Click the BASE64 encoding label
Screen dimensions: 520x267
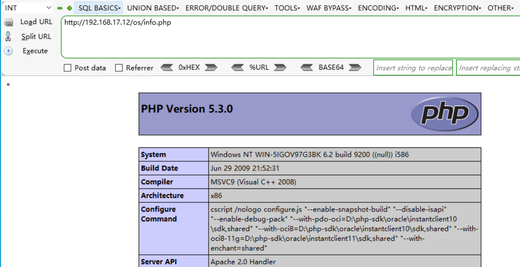click(331, 68)
